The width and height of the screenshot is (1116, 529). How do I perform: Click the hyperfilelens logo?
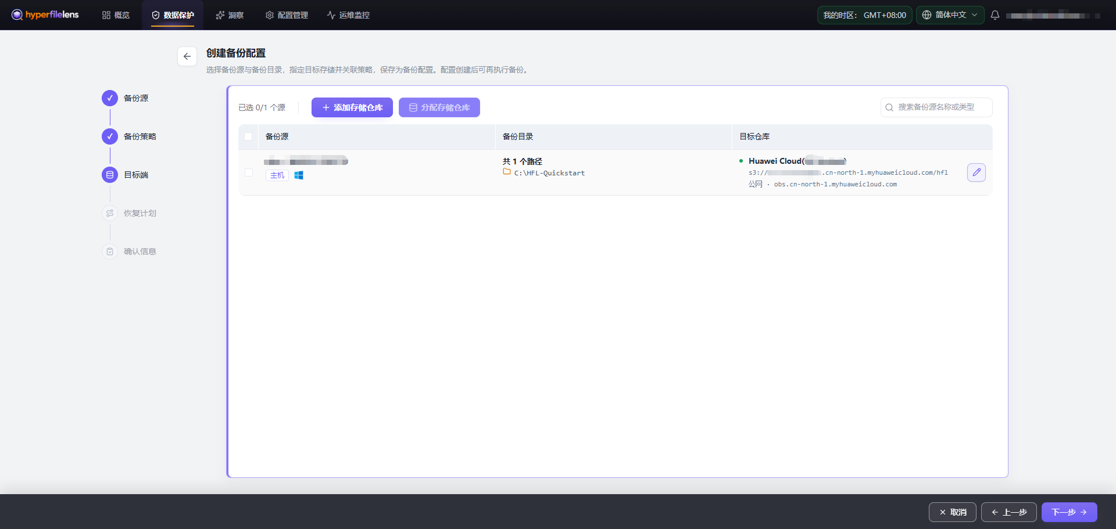45,15
